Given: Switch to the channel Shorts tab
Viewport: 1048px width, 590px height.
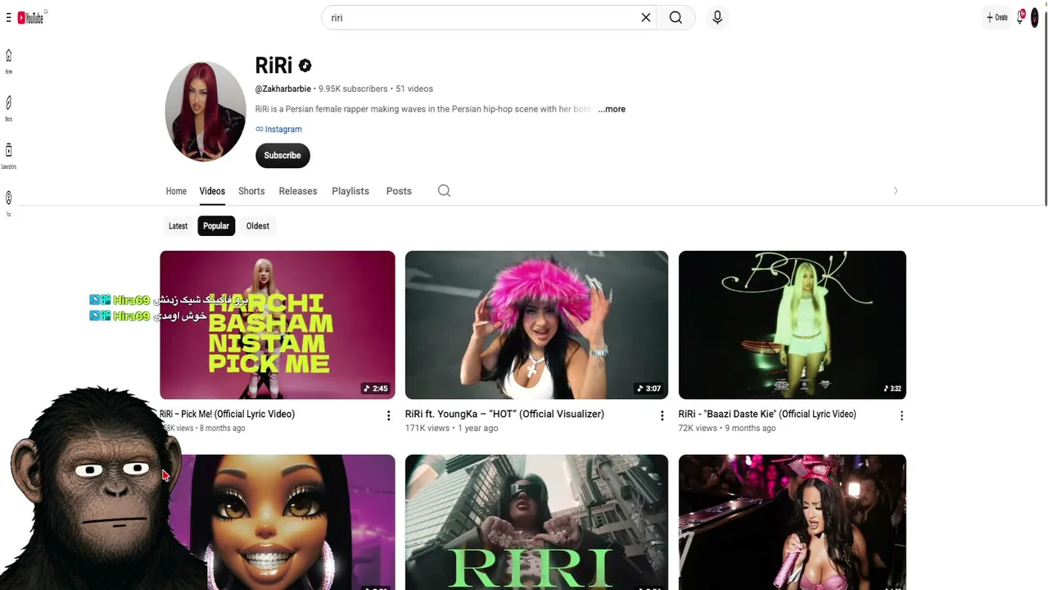Looking at the screenshot, I should 251,191.
